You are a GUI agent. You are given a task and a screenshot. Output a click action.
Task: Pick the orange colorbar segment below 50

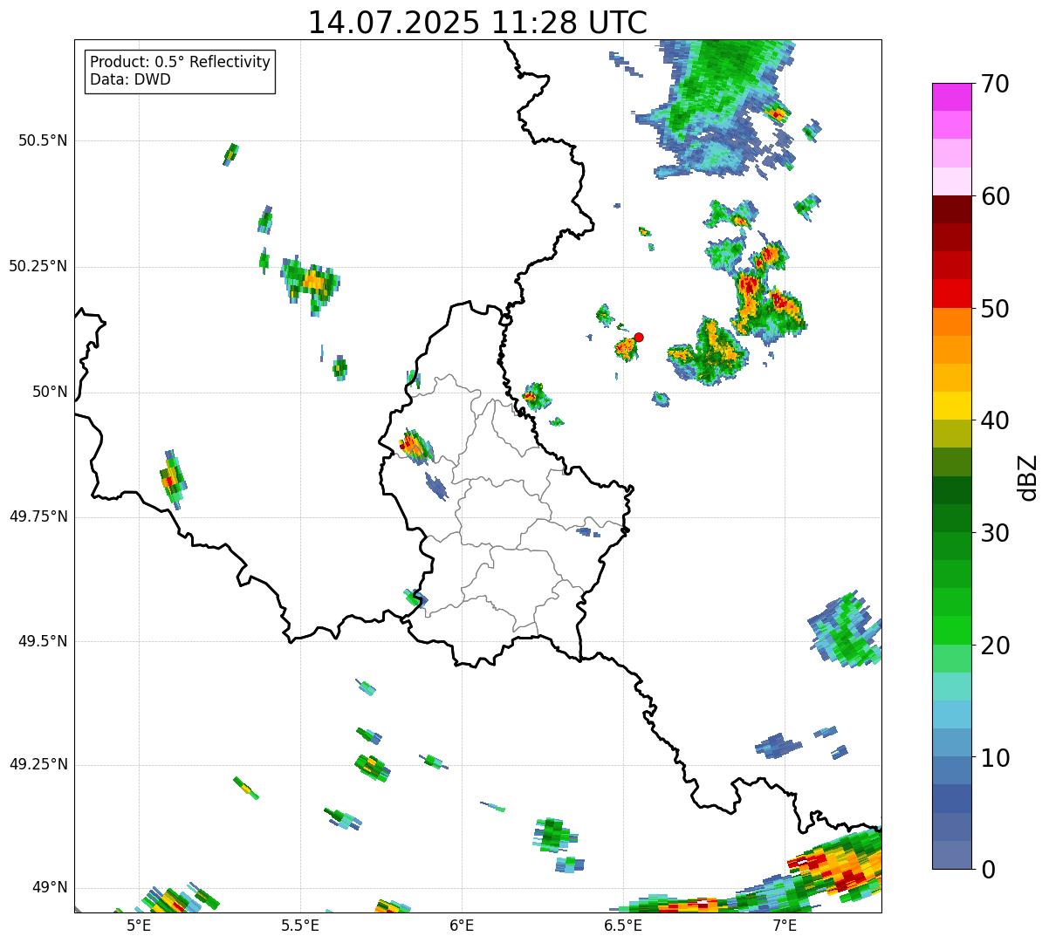pyautogui.click(x=951, y=322)
